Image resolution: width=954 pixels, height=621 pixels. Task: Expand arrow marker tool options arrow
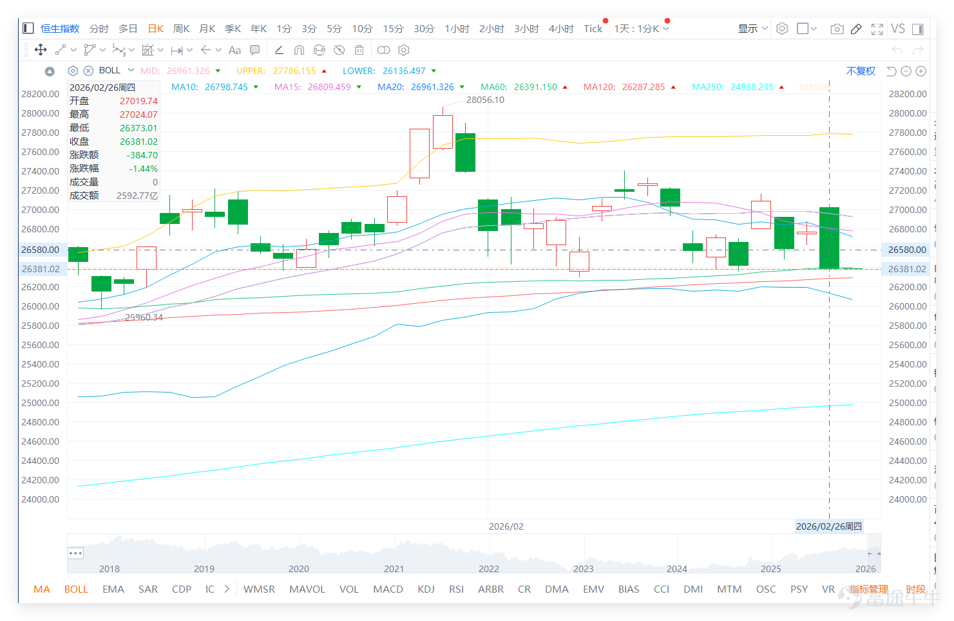(218, 50)
